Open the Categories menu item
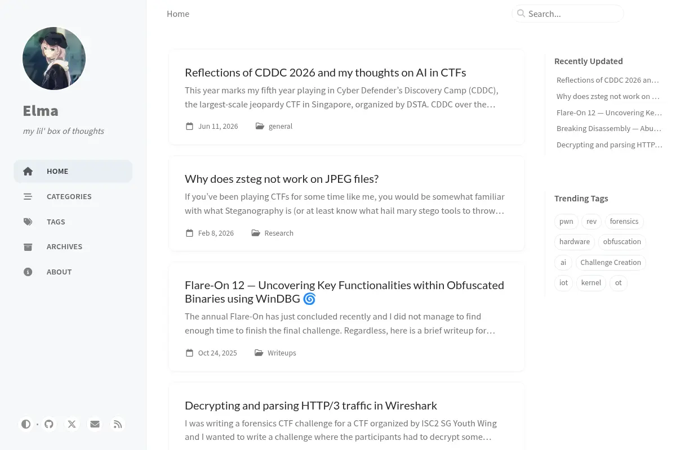The image size is (676, 450). [x=73, y=196]
